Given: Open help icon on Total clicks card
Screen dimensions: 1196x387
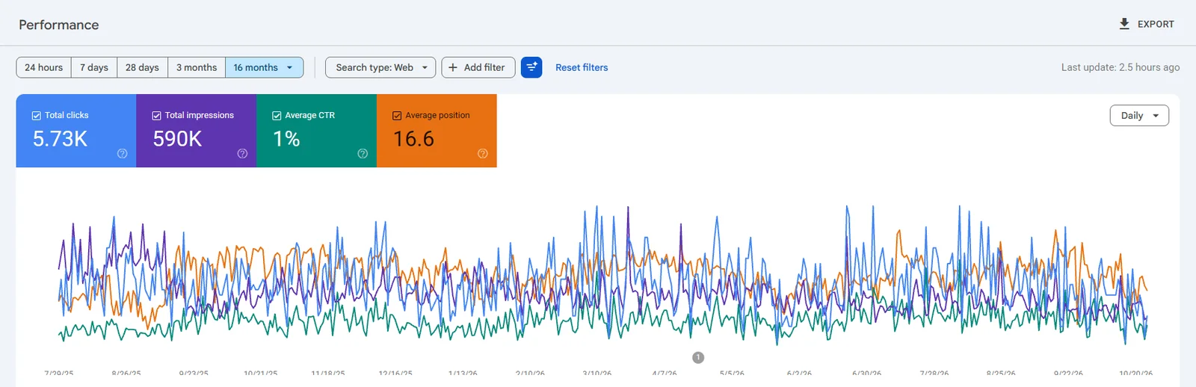Looking at the screenshot, I should coord(122,153).
